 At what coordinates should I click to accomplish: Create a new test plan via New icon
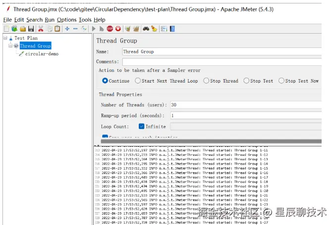(6, 29)
